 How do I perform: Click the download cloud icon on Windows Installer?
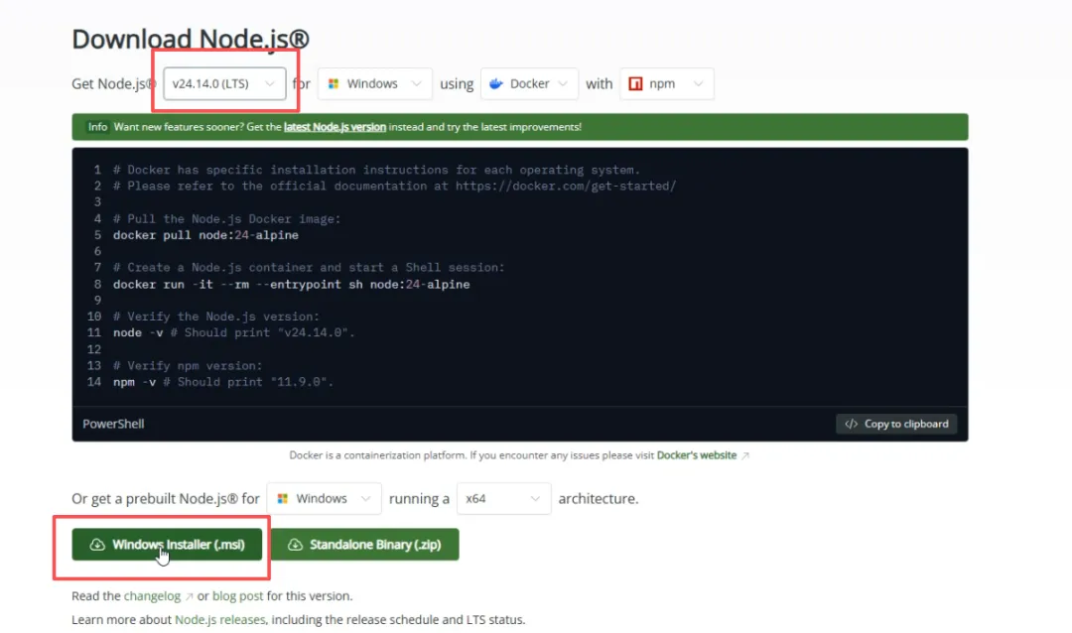[x=97, y=544]
